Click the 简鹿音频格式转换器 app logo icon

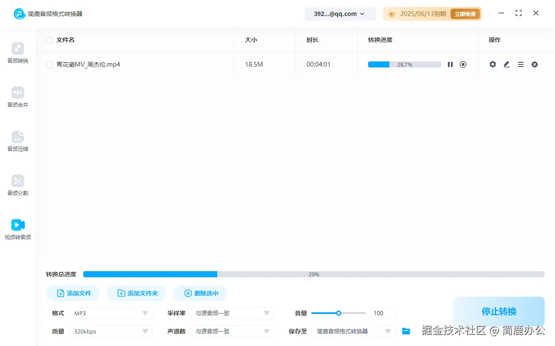tap(20, 14)
